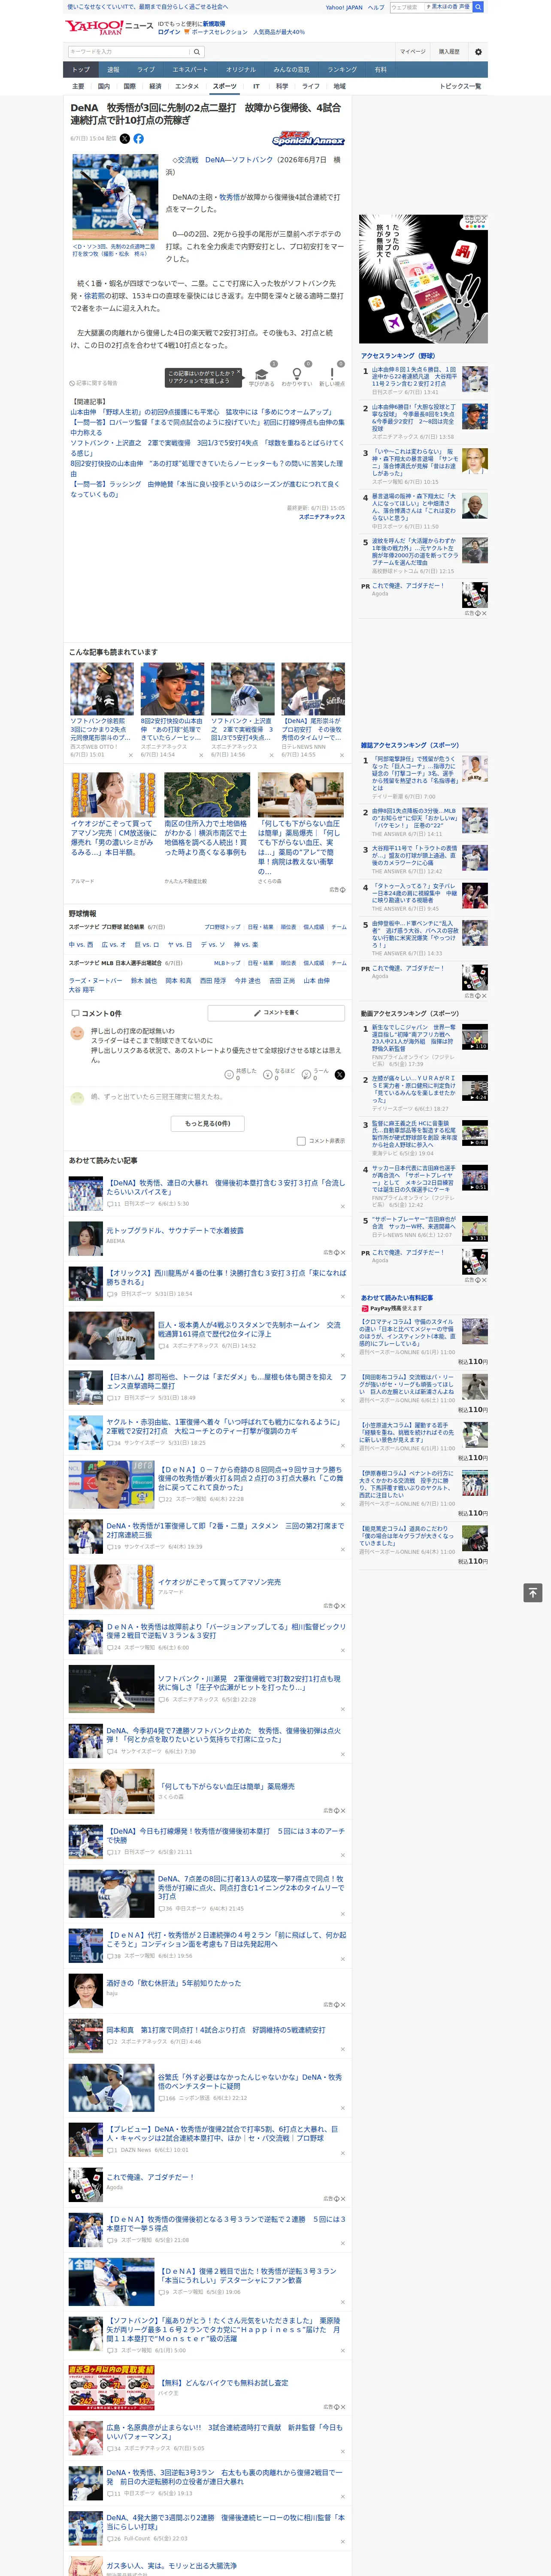React with わかりやすい lightbulb icon
The width and height of the screenshot is (551, 2576).
coord(297,374)
